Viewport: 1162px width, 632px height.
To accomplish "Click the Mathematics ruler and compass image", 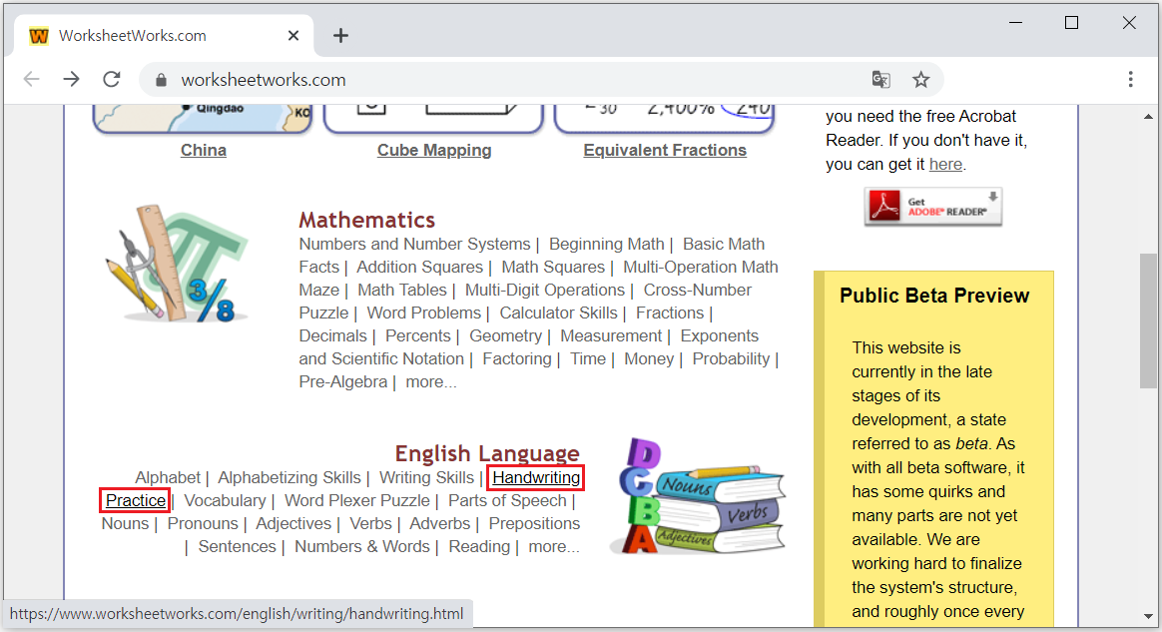I will (x=178, y=264).
